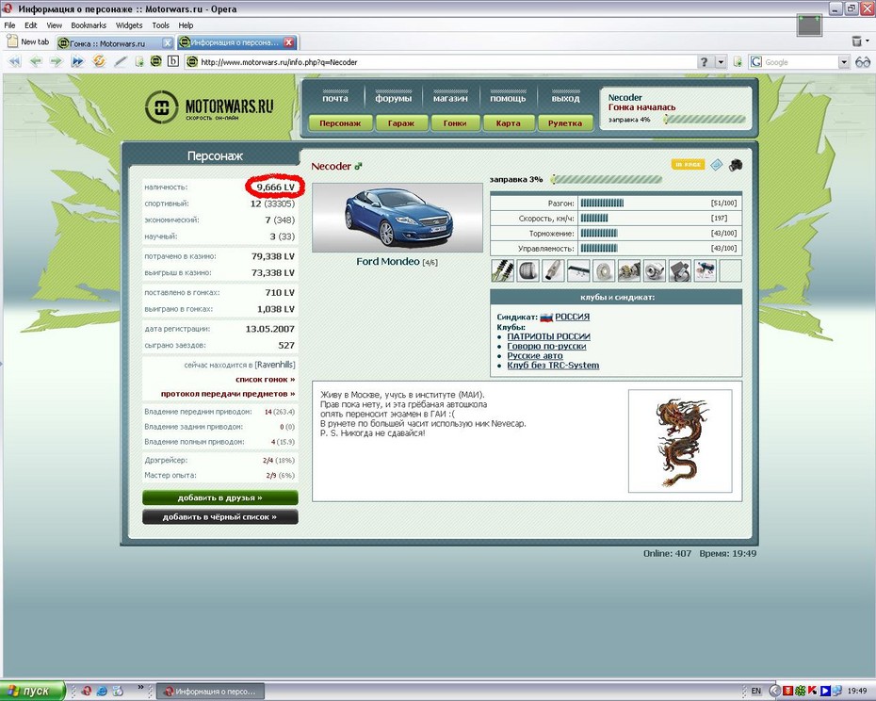Click the Motorwars.ru logo
Image resolution: width=876 pixels, height=701 pixels.
point(209,106)
